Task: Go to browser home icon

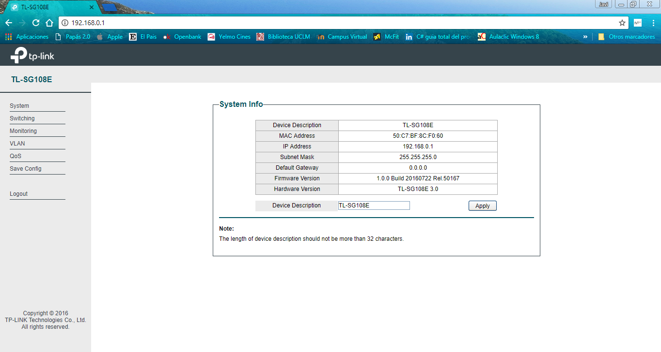Action: point(49,23)
